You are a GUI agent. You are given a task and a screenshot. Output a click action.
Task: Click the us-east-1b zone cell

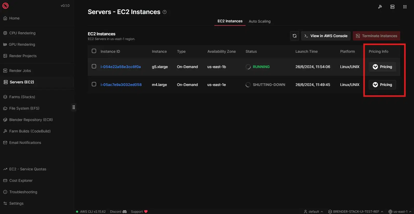[216, 67]
